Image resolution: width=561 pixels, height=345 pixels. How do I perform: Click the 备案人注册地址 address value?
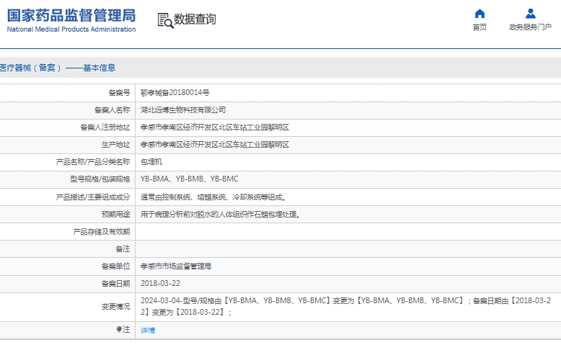[215, 127]
